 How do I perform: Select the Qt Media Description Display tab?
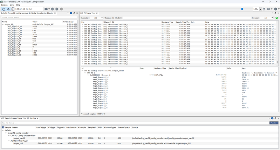coord(27,13)
